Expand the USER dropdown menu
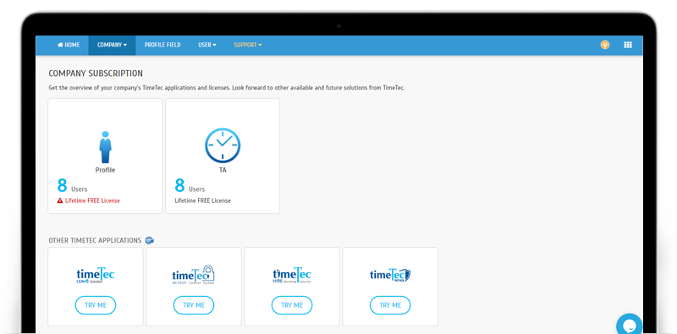This screenshot has height=334, width=677. click(207, 45)
